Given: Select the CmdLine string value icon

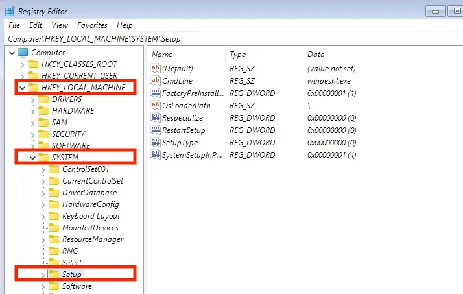Looking at the screenshot, I should pyautogui.click(x=155, y=80).
